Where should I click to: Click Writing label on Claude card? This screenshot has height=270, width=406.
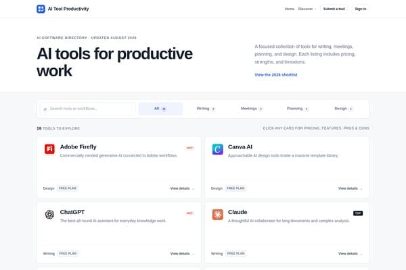pos(217,254)
